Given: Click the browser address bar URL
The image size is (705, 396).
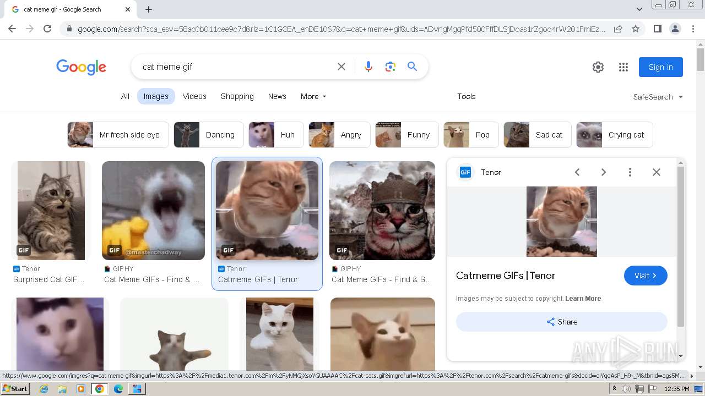Looking at the screenshot, I should 341,29.
